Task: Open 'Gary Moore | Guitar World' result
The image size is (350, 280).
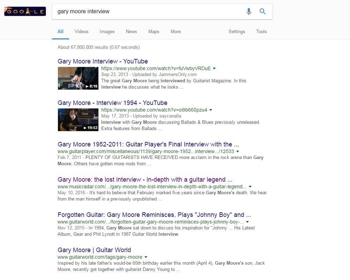Action: 94,250
